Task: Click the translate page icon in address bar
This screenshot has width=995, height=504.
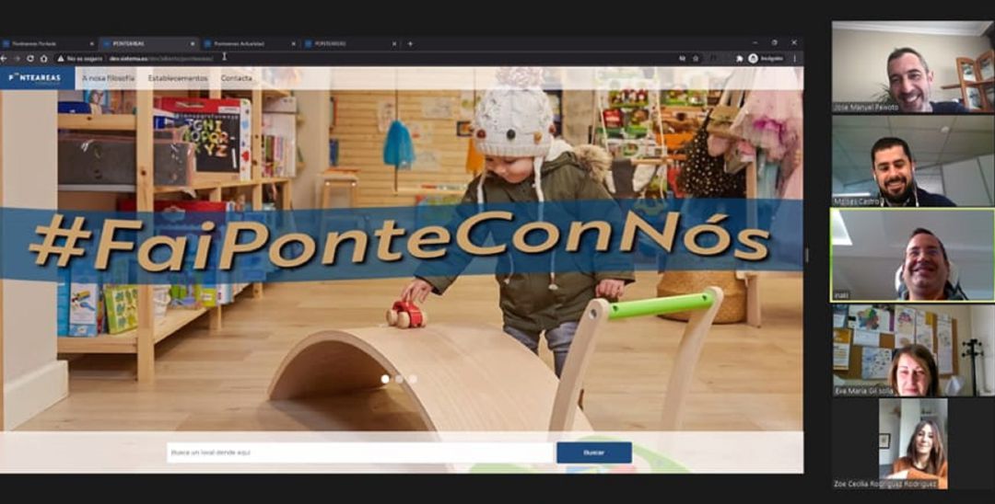Action: (682, 58)
